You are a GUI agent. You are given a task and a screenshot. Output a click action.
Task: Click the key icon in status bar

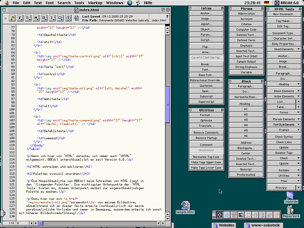(x=167, y=16)
